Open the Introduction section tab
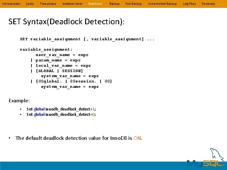Viewport: 227px width, 170px height. coord(11,4)
